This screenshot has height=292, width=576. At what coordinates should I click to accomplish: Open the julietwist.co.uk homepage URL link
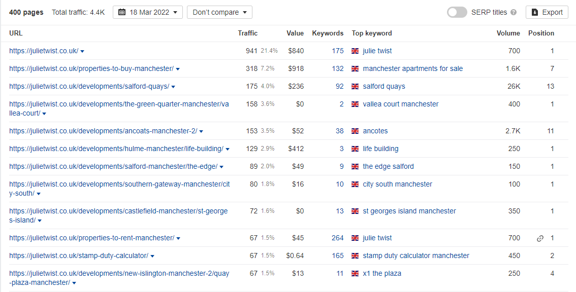44,51
